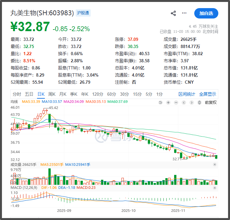Click the 2025-10 date axis label
This screenshot has width=230, height=220.
[x=129, y=211]
